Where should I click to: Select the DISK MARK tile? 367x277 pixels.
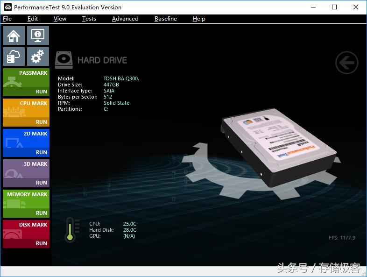[26, 229]
